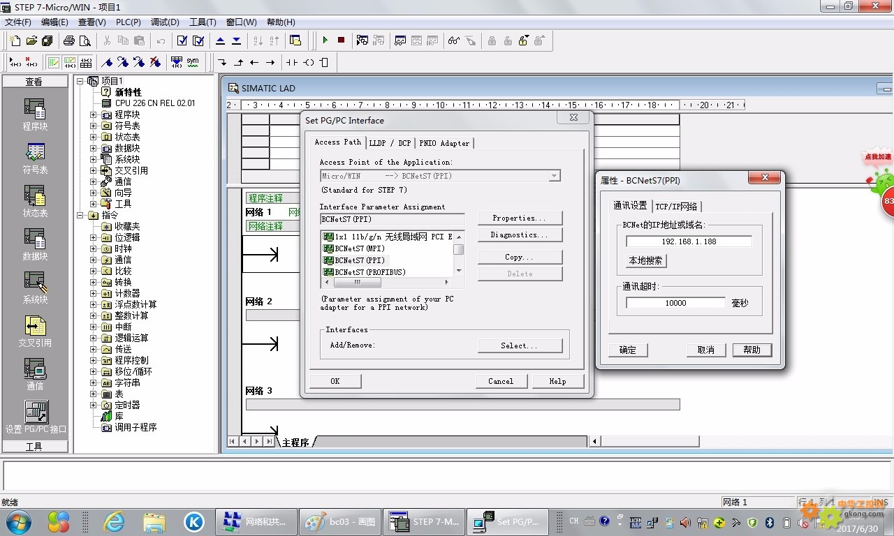This screenshot has height=536, width=894.
Task: Insert a coil with ladder toolbar icon
Action: [308, 62]
